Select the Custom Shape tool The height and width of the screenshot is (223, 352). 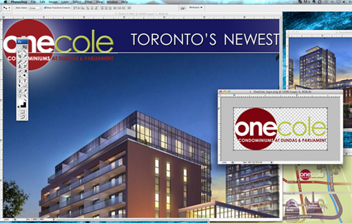pos(25,86)
